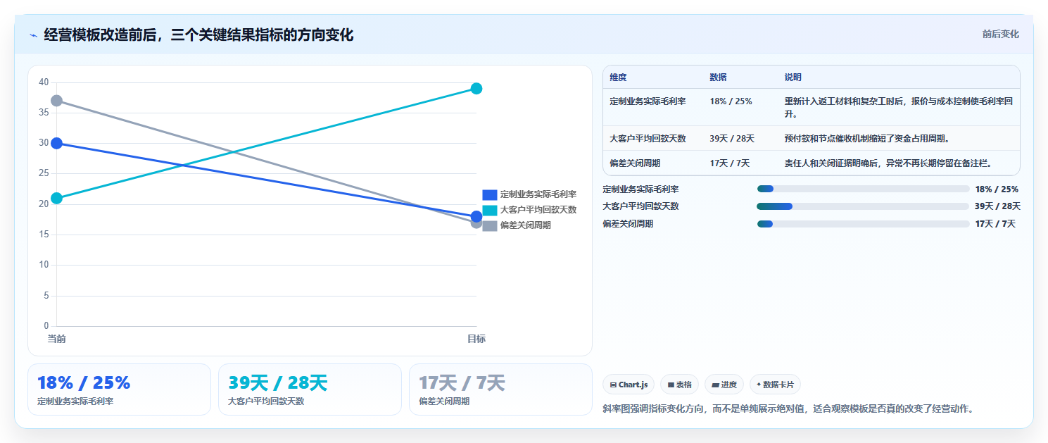
Task: Click the 大客户平均回款天数 progress bar
Action: 863,206
